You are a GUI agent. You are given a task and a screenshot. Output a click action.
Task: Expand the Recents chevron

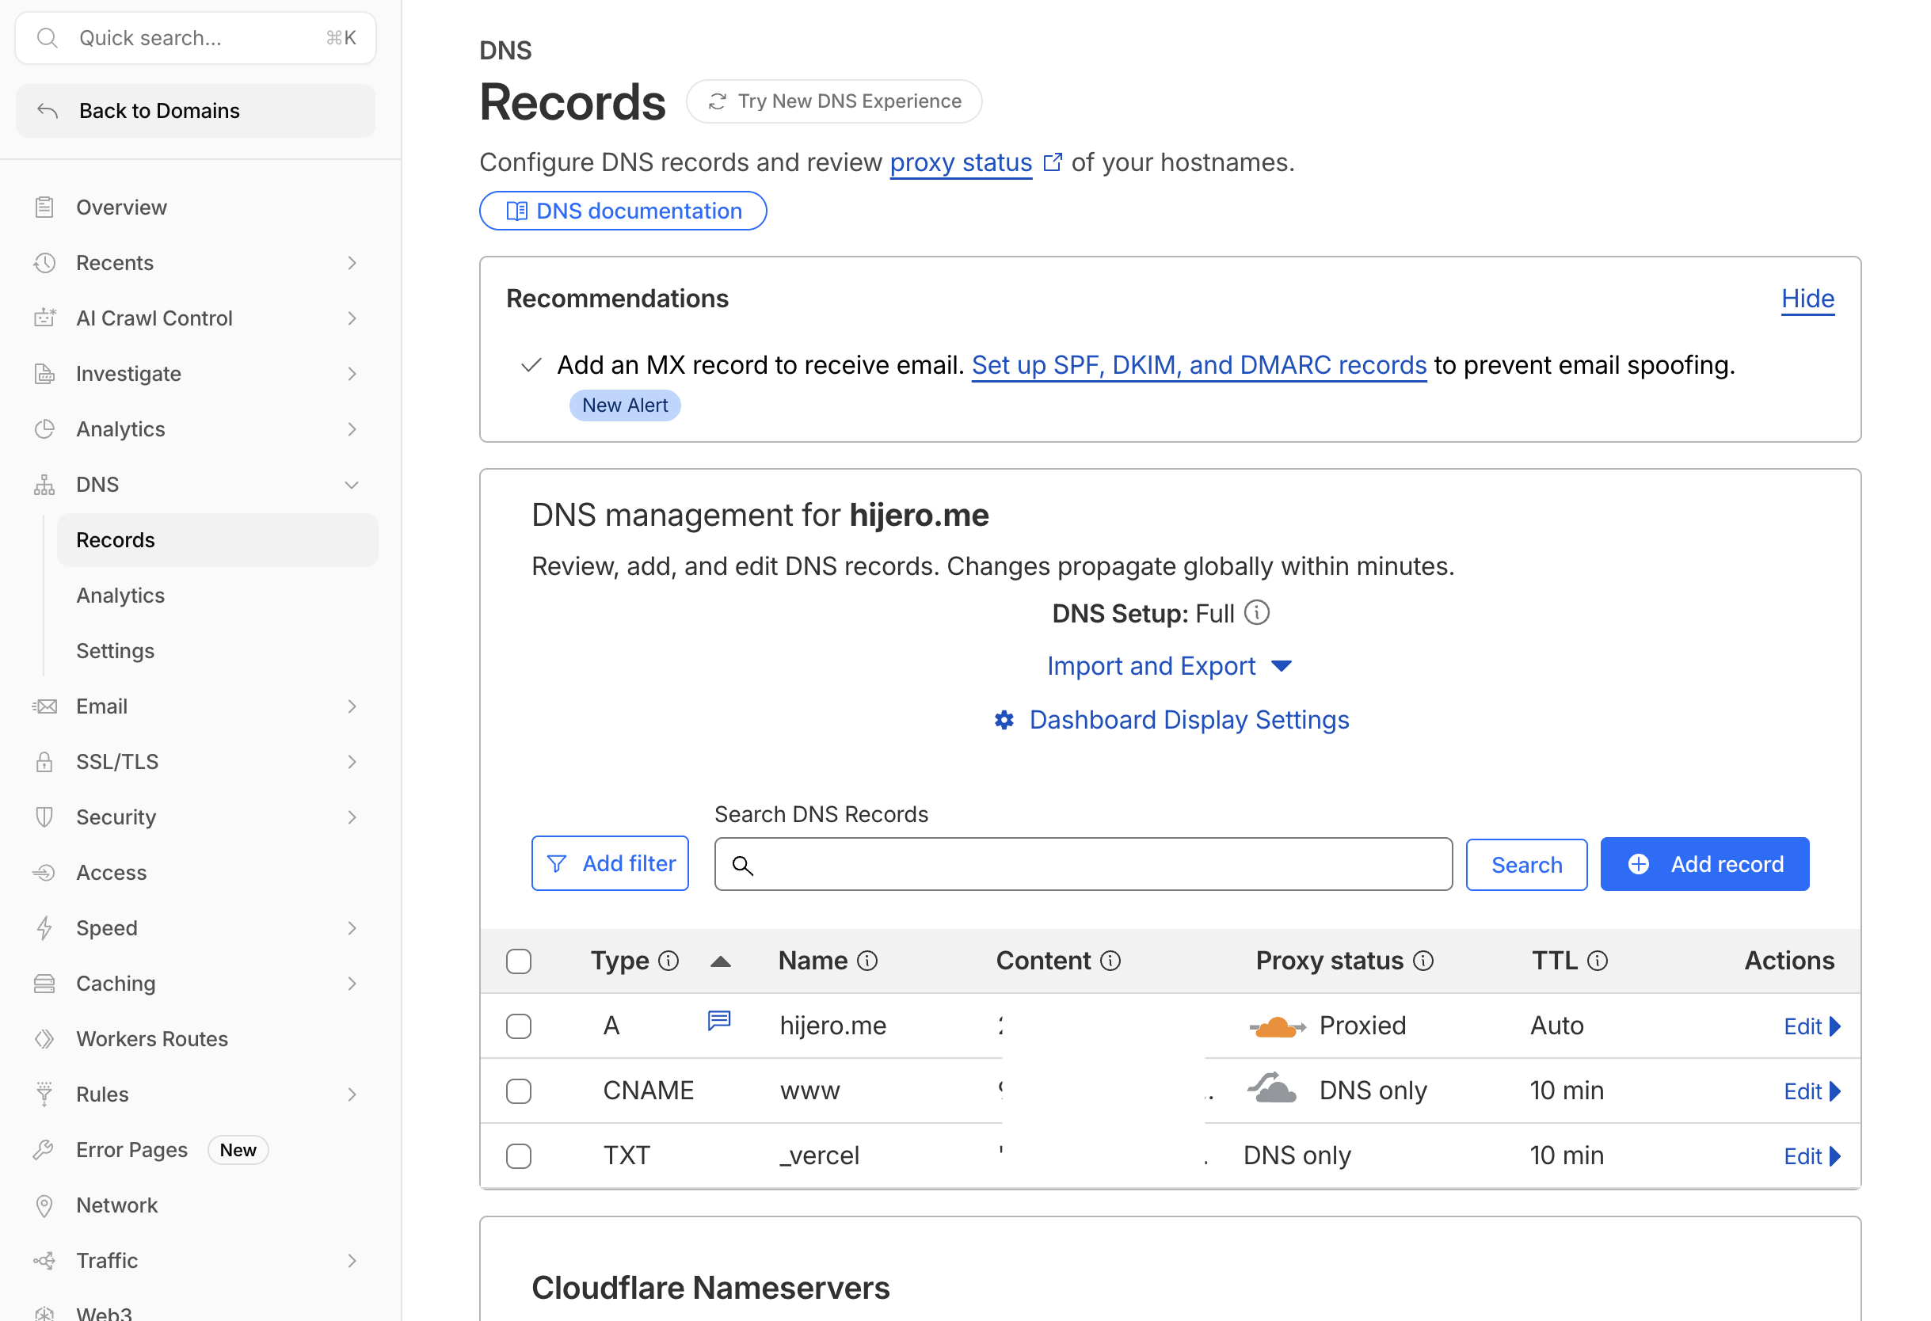click(352, 263)
